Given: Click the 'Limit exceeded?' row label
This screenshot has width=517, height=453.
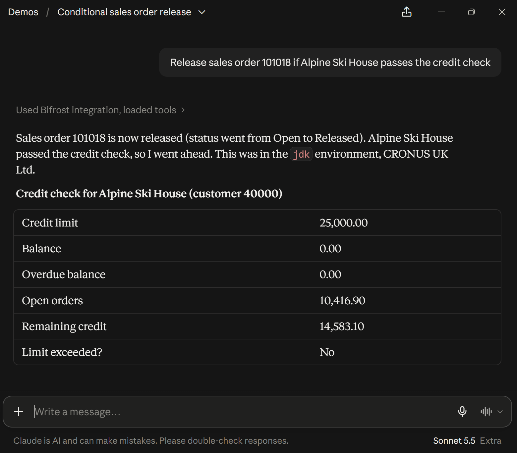Looking at the screenshot, I should tap(62, 352).
